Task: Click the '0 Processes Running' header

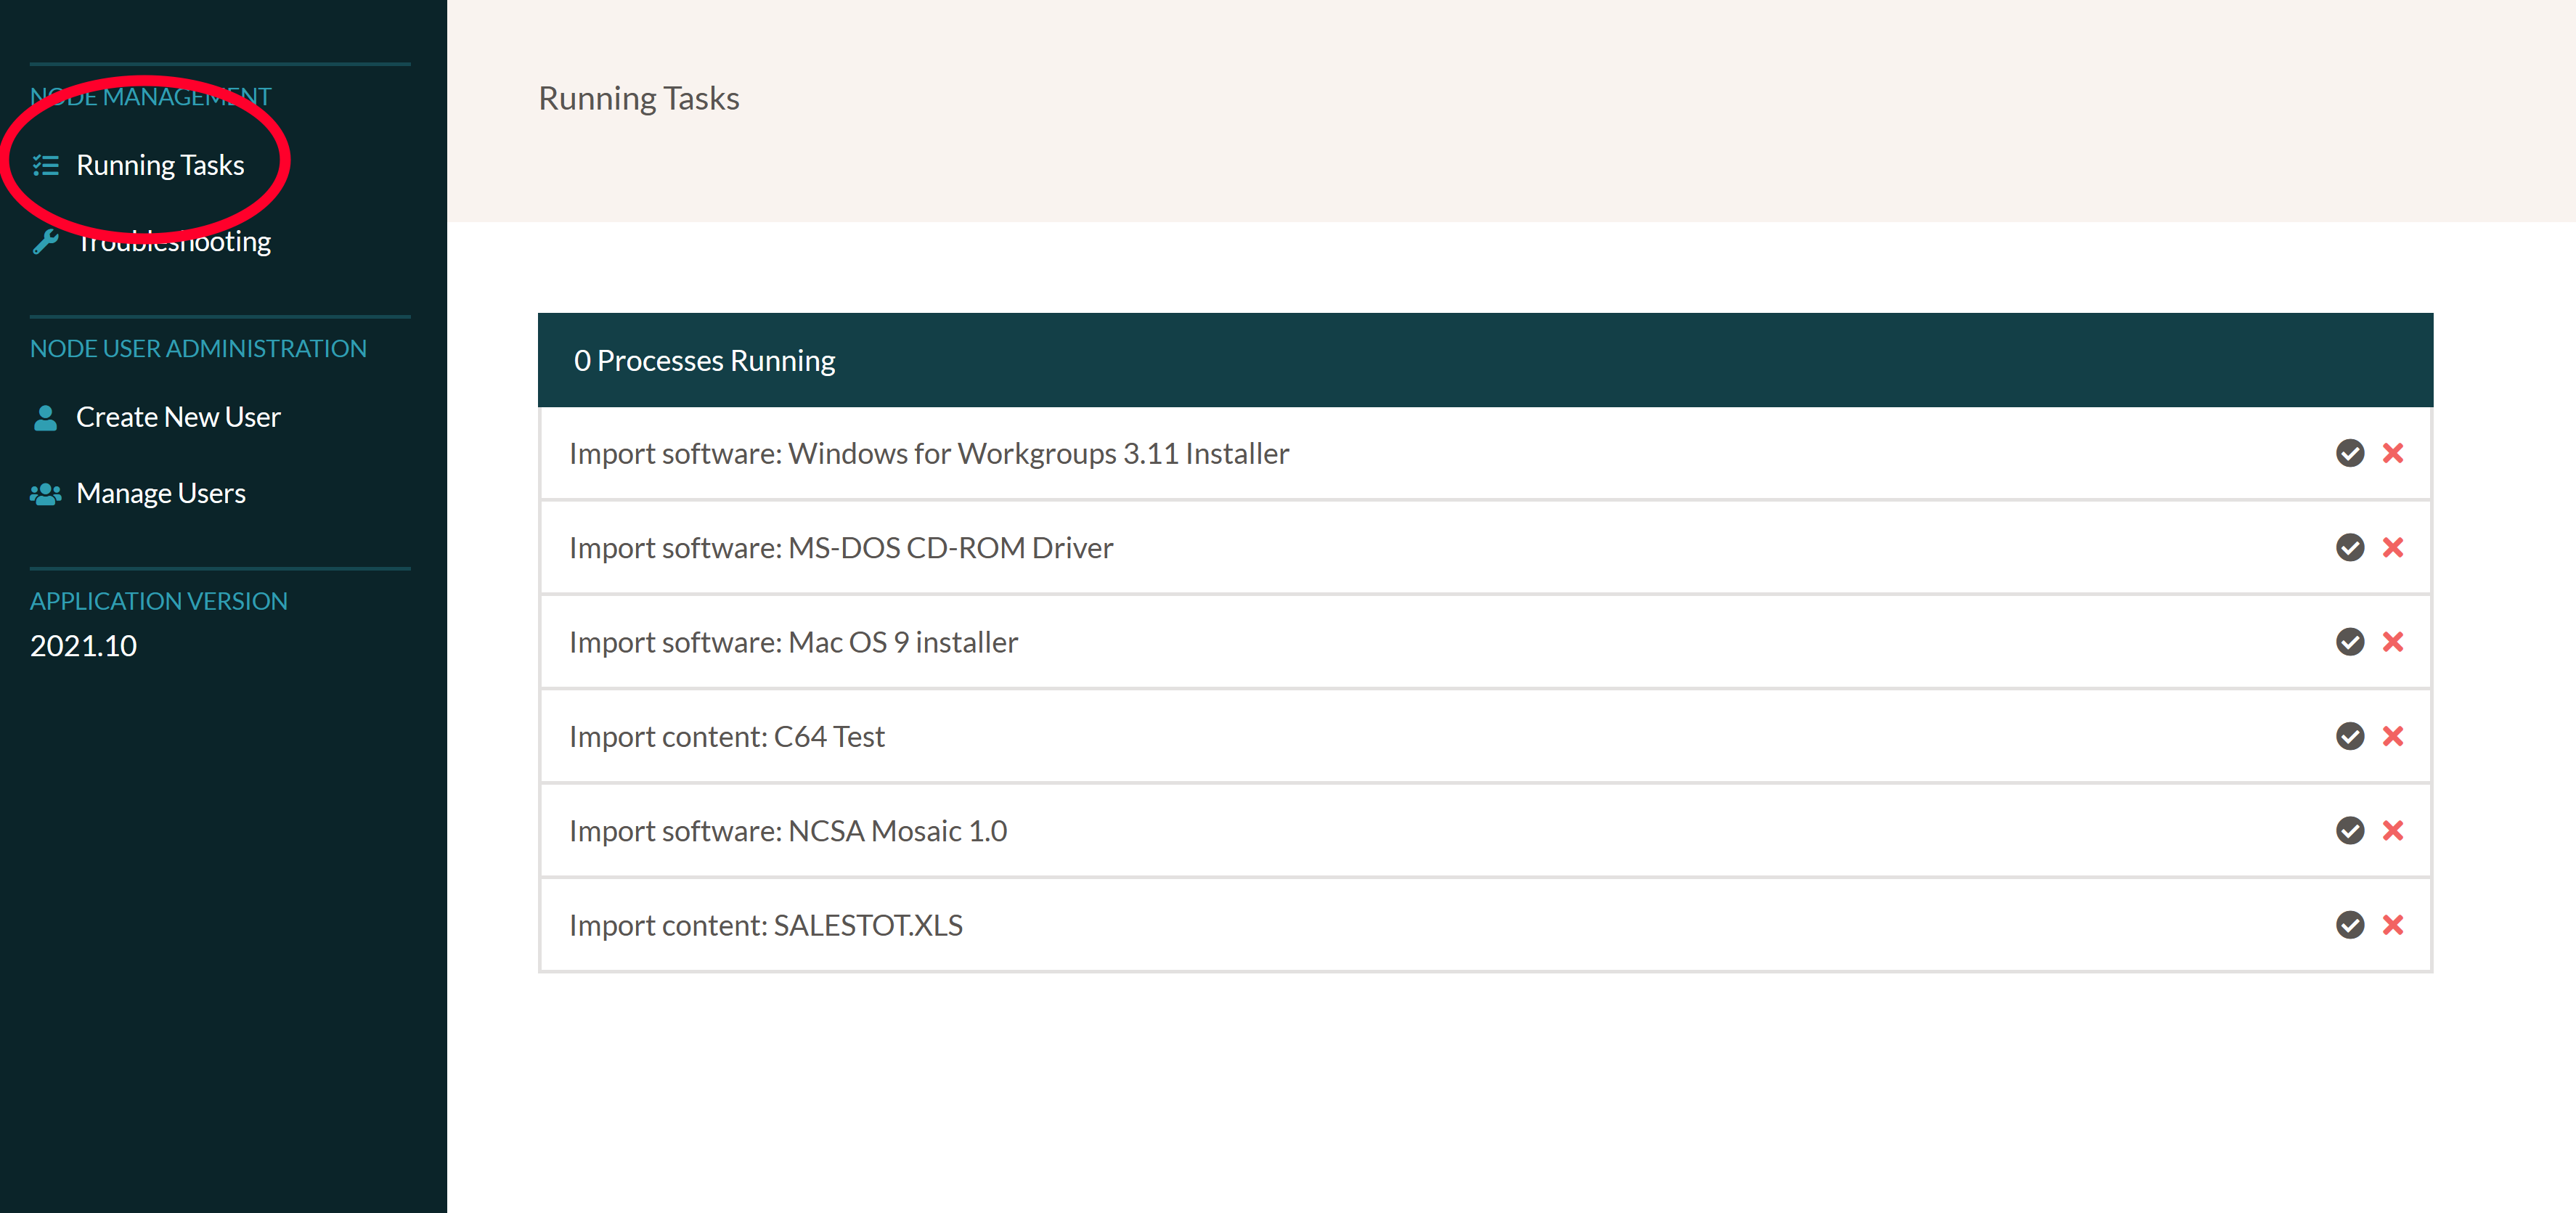Action: (x=1485, y=360)
